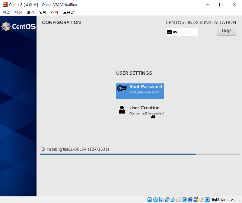Click the CONFIGURATION heading
The image size is (242, 203).
(x=61, y=23)
